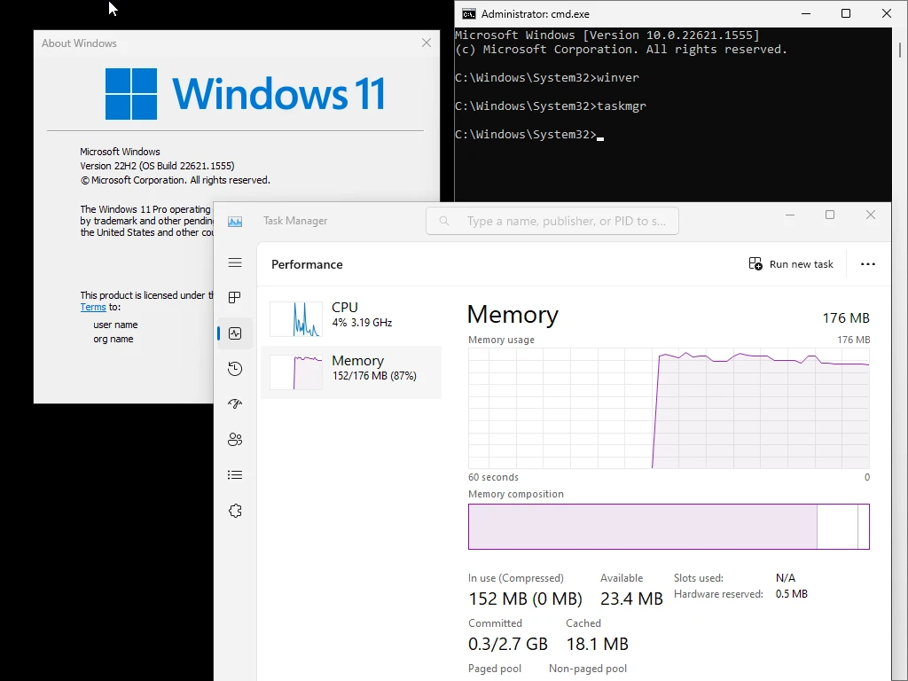Open the Users view in Task Manager
This screenshot has height=681, width=908.
click(234, 439)
